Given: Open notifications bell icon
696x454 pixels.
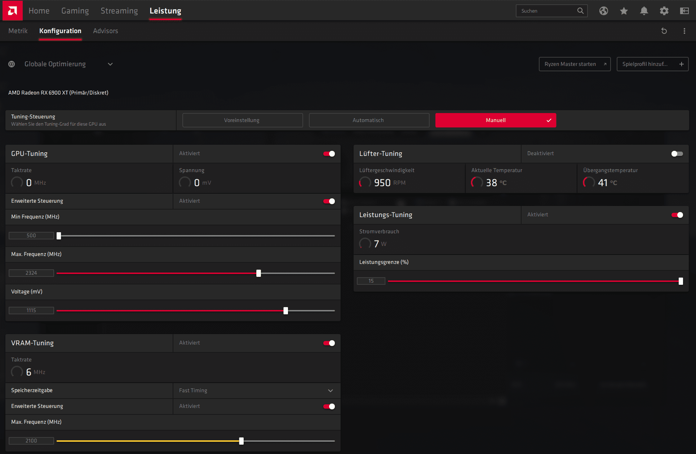Looking at the screenshot, I should pyautogui.click(x=644, y=11).
